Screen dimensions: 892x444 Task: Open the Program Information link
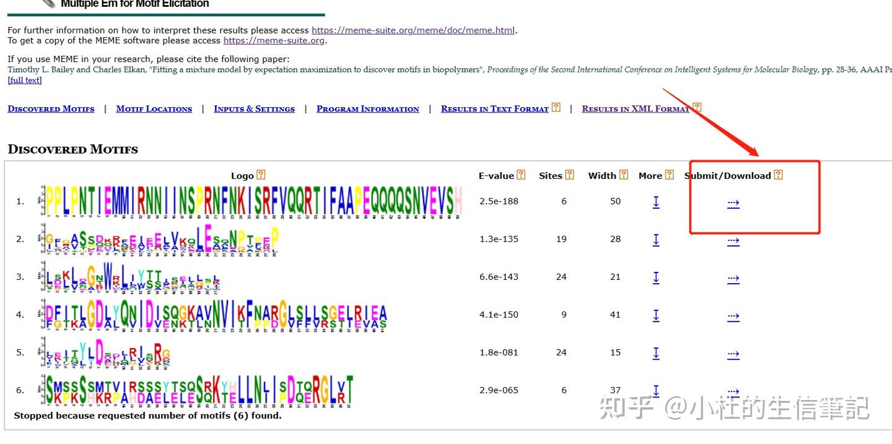coord(368,108)
